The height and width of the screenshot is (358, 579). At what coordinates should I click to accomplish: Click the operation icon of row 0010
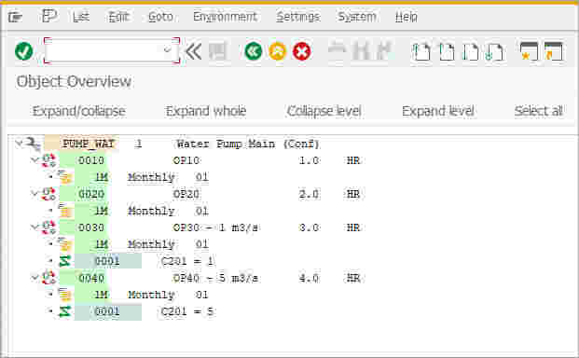point(48,160)
